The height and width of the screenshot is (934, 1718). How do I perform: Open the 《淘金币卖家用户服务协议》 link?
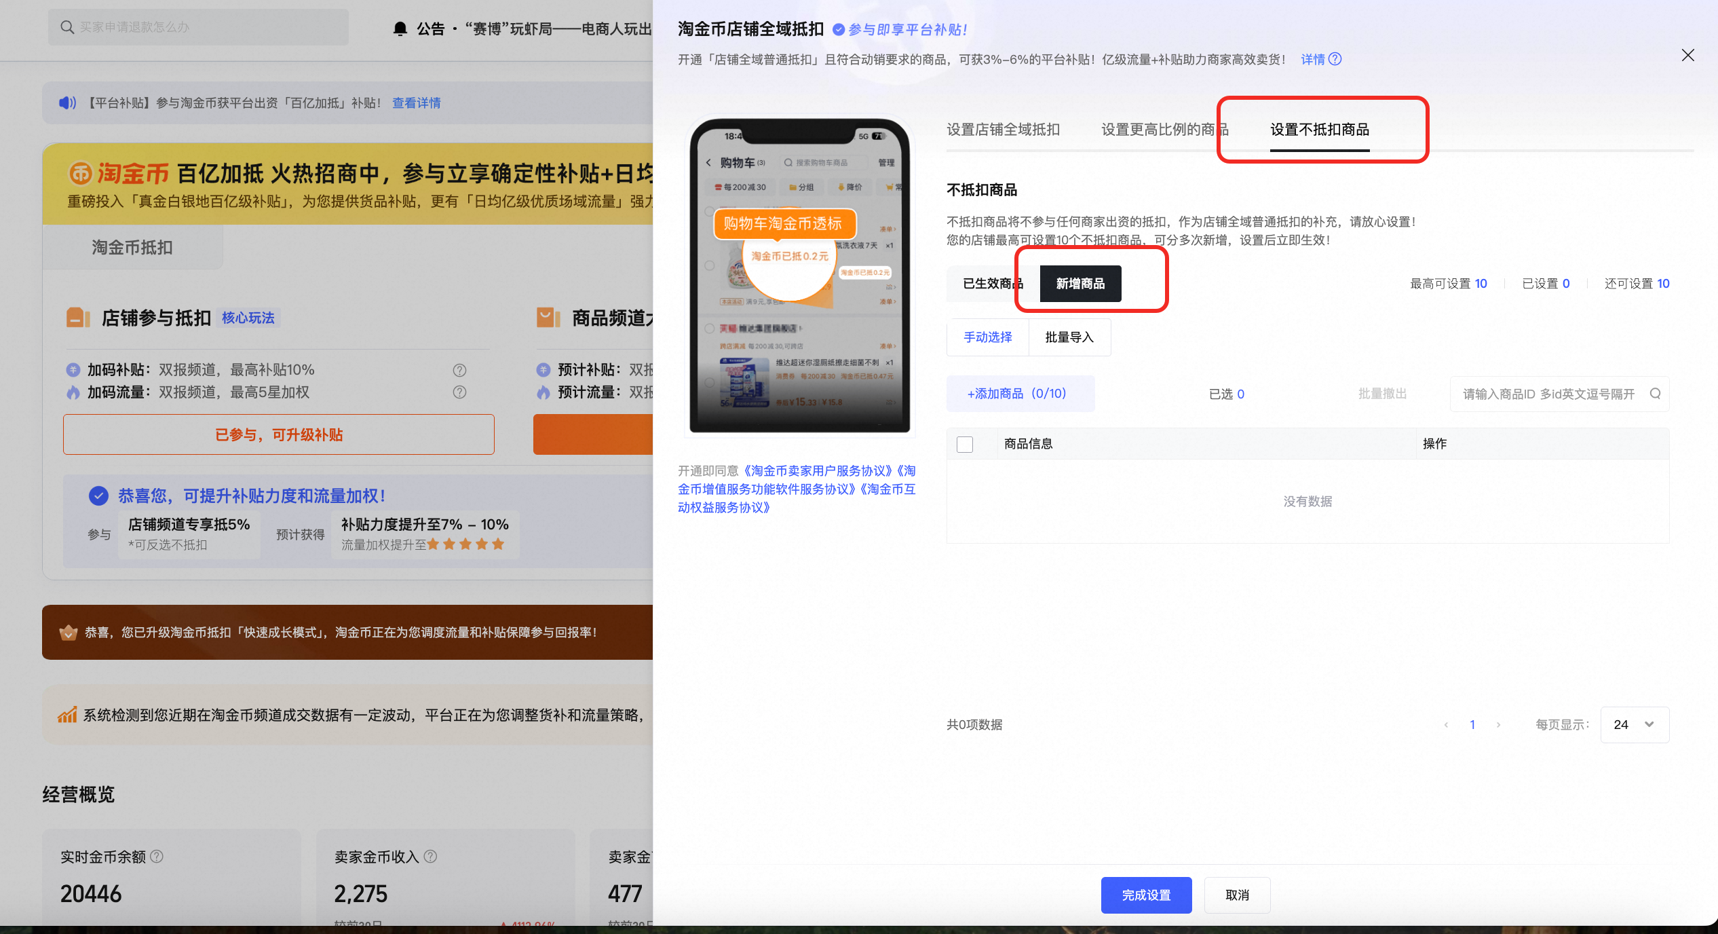point(820,470)
